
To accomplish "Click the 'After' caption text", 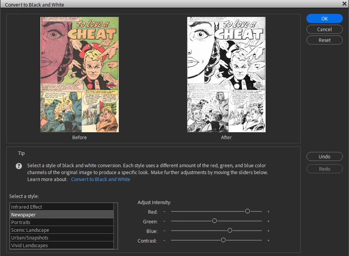I will [226, 138].
